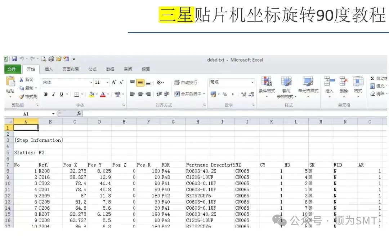Align text left
389x236 pixels.
pos(133,94)
